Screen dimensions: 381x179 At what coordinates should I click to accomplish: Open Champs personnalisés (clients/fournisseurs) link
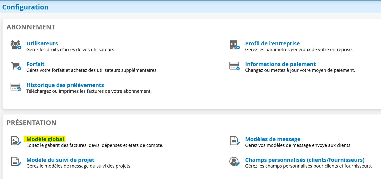(x=305, y=160)
